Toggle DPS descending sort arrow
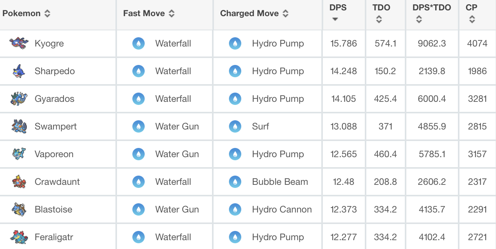The image size is (496, 249). pos(335,19)
